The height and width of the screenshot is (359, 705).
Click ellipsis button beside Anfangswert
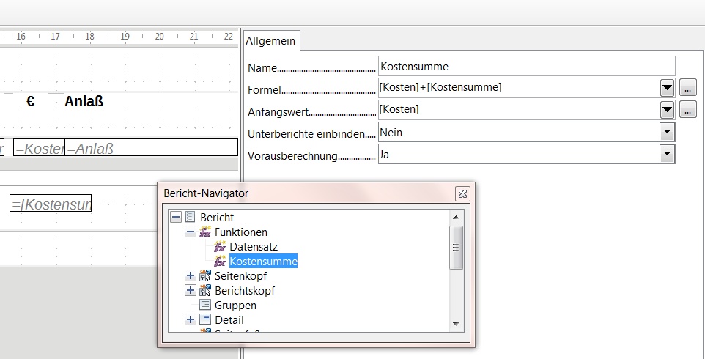coord(687,110)
